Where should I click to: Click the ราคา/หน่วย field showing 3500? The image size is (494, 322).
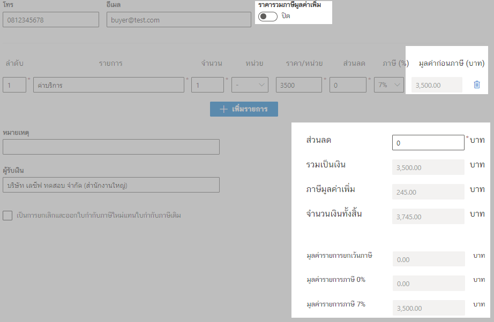pos(298,85)
